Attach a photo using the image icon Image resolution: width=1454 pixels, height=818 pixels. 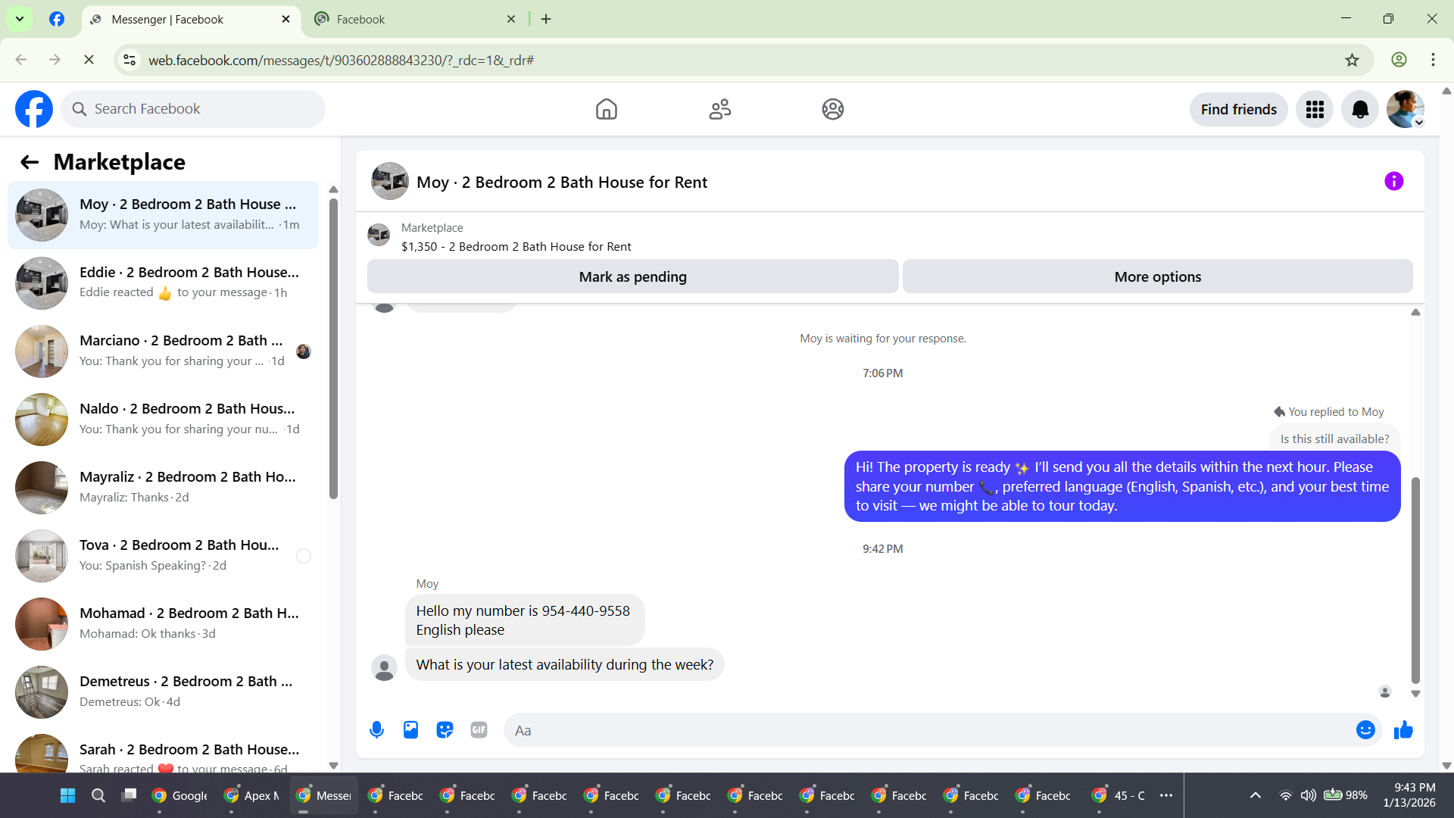(x=410, y=730)
